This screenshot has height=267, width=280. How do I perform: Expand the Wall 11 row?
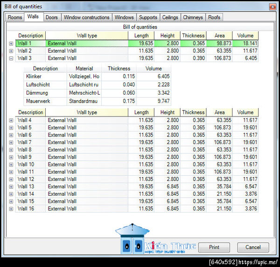point(11,172)
